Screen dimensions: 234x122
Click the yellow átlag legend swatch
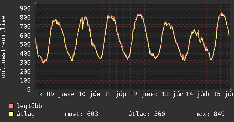tap(11, 114)
